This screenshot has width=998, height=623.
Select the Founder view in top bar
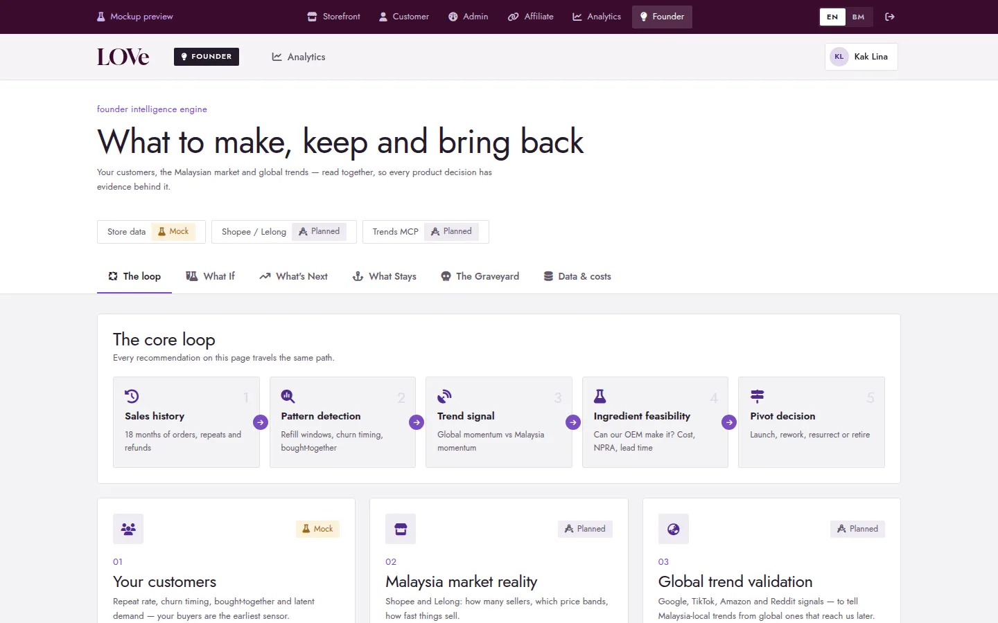(x=662, y=17)
